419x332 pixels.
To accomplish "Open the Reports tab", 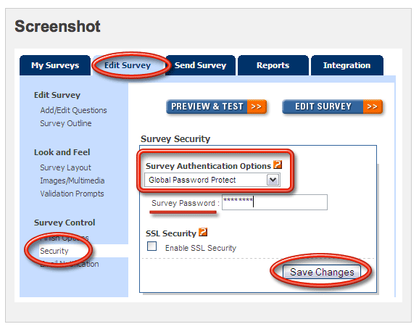I will point(273,65).
